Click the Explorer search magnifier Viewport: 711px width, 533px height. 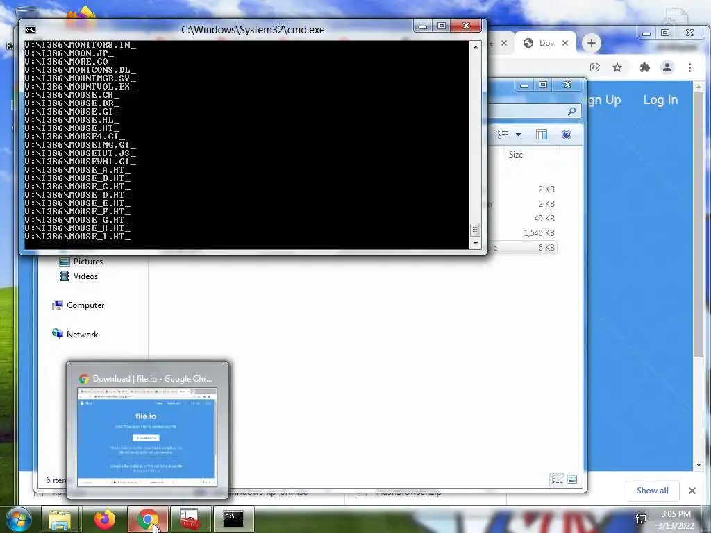point(572,111)
